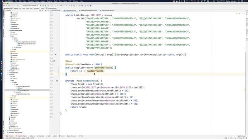Screen dimensions: 248x139
Task: Click TrucksApplication in the breadcrumb bar
Action: point(51,8)
